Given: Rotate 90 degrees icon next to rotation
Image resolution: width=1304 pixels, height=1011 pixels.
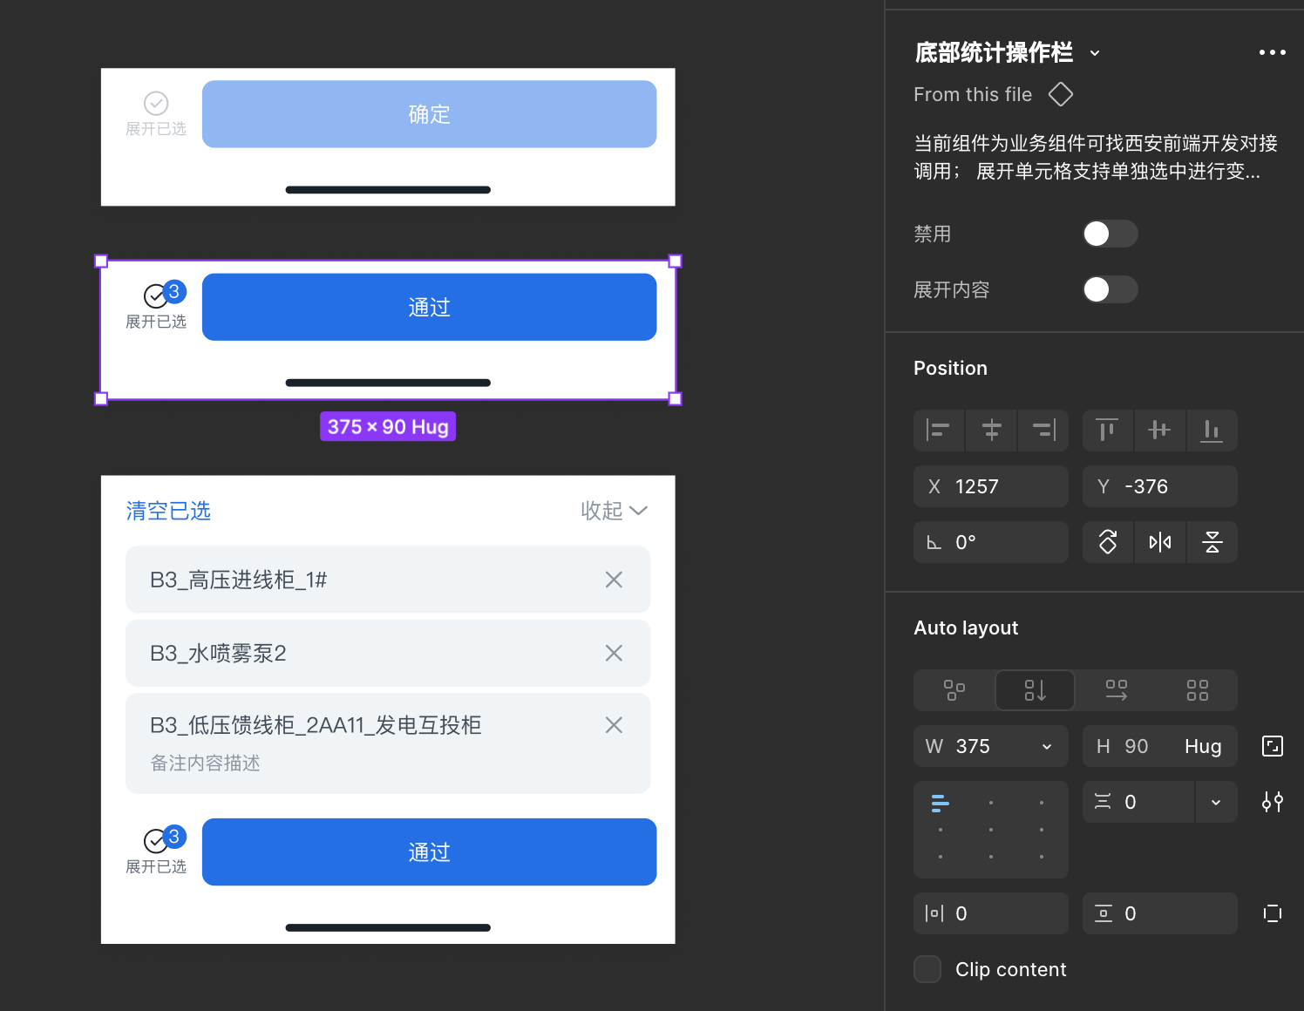Looking at the screenshot, I should point(1108,542).
